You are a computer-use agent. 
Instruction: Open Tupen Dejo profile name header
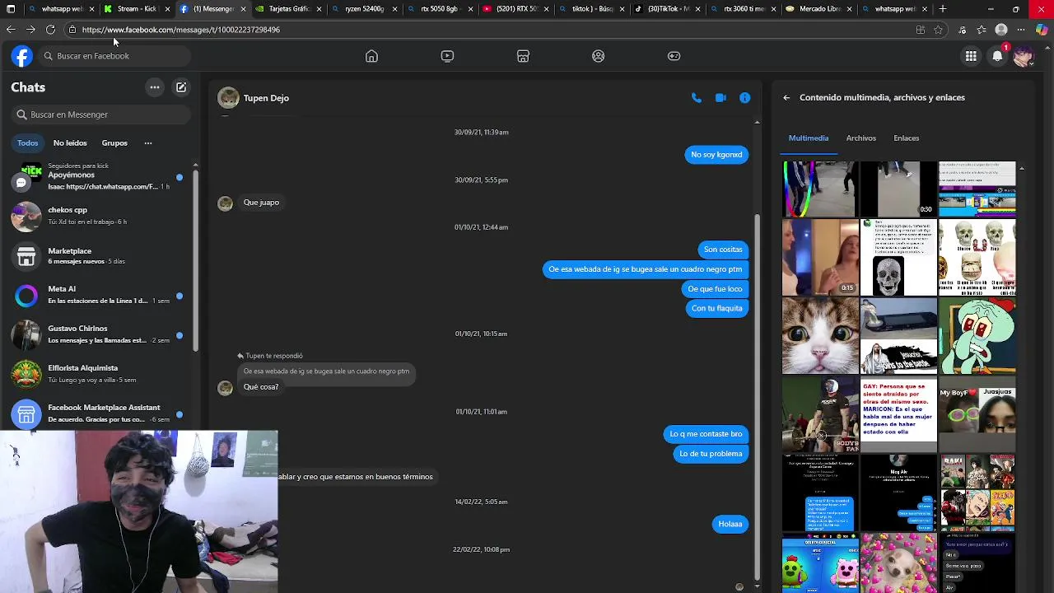point(266,98)
